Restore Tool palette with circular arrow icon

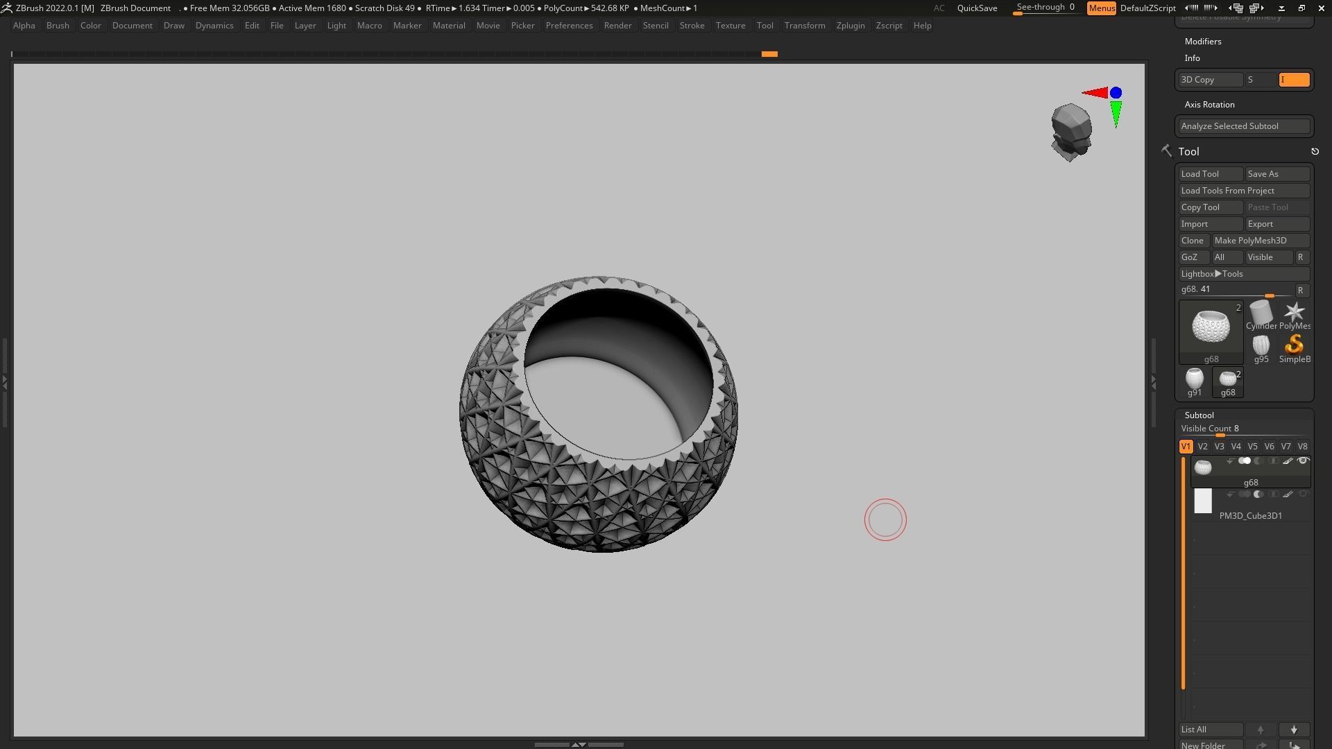[1315, 151]
